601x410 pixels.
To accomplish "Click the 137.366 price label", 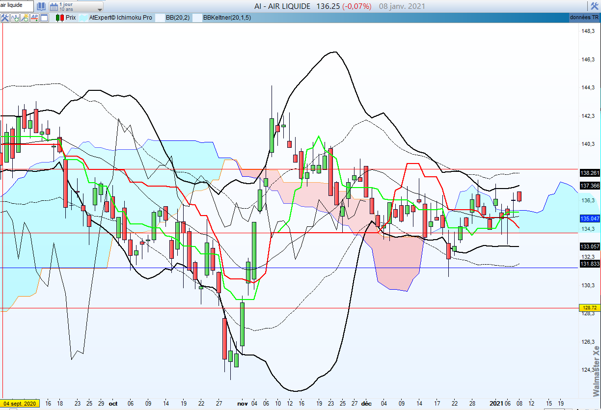I will coord(590,186).
